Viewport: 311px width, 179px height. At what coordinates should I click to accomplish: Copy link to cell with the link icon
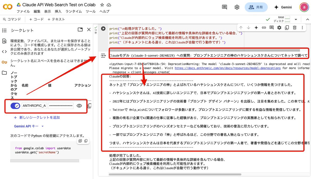tap(264, 27)
